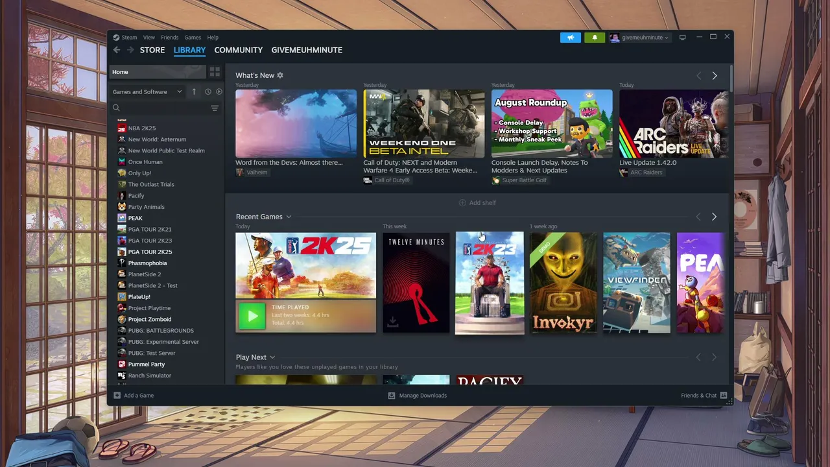This screenshot has width=830, height=467.
Task: Go back with the navigation arrow
Action: click(x=117, y=50)
